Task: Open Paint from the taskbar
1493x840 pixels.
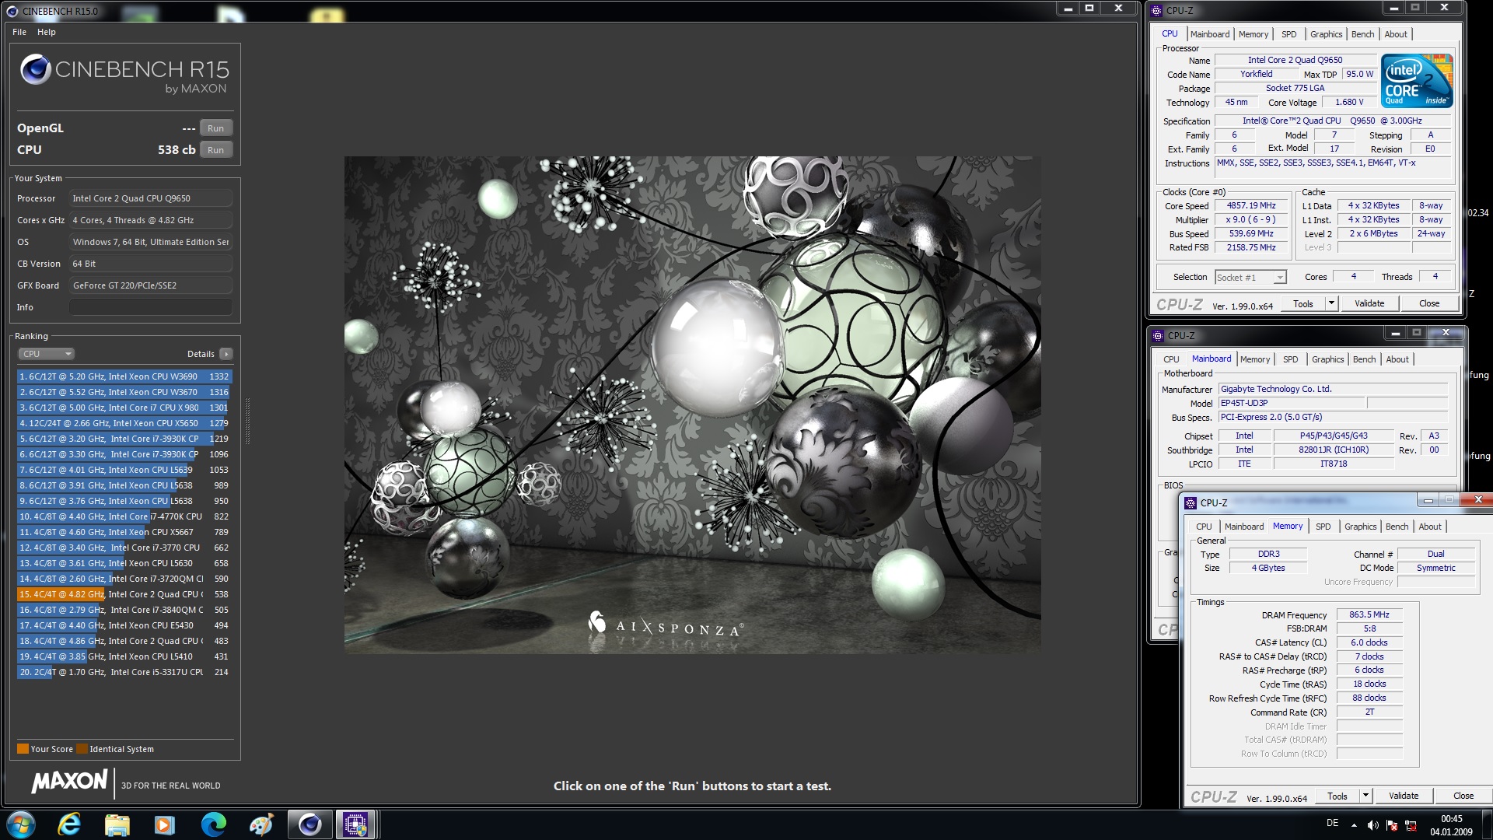Action: [261, 824]
